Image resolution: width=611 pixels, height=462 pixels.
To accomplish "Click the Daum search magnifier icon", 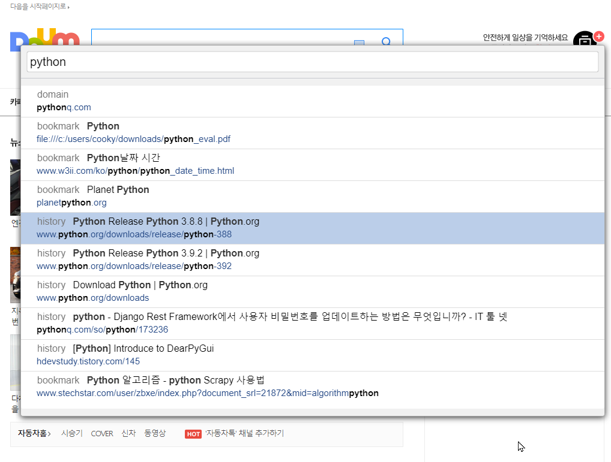I will click(386, 41).
